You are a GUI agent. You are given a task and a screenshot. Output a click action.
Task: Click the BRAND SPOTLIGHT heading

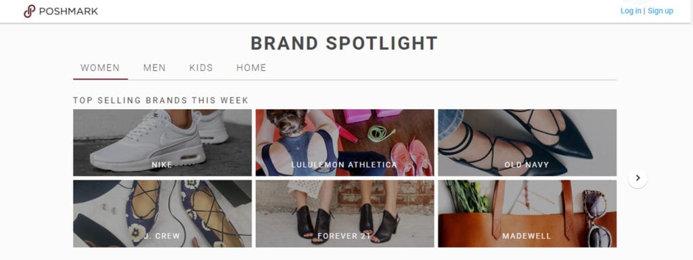[344, 43]
